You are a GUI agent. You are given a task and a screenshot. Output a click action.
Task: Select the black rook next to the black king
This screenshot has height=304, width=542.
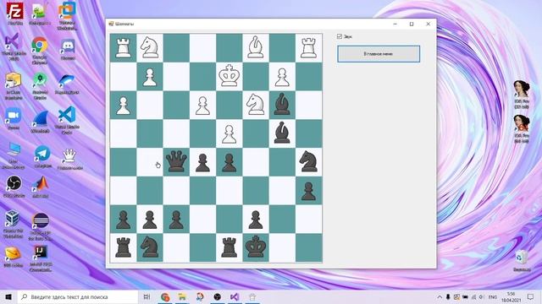229,247
